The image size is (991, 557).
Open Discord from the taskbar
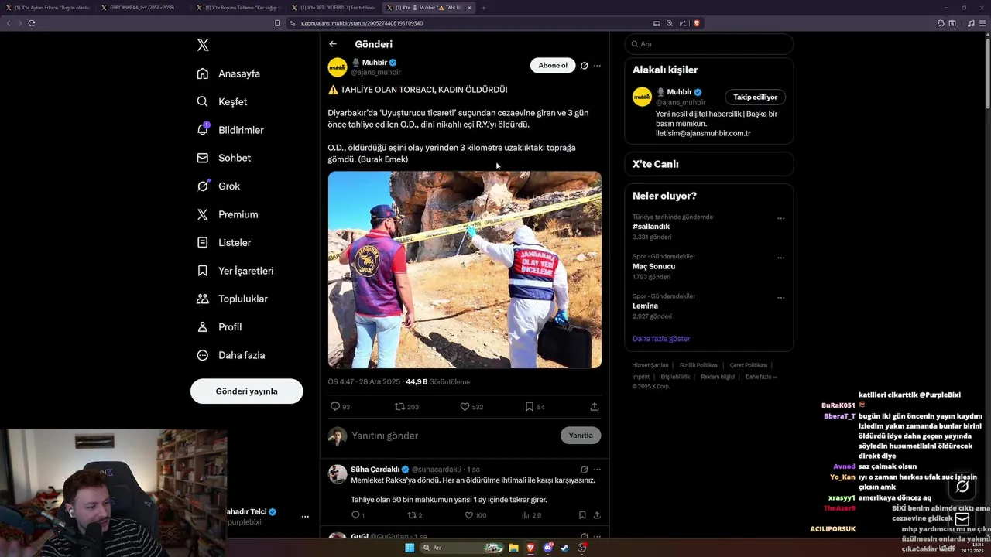click(548, 548)
